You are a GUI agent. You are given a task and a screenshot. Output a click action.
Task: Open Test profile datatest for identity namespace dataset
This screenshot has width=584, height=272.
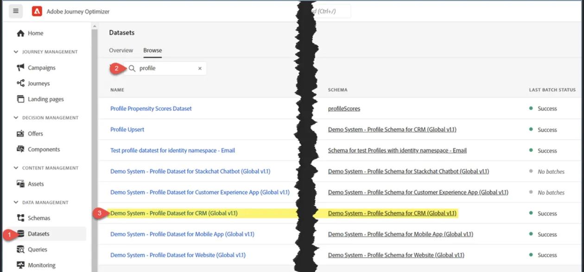click(x=173, y=150)
